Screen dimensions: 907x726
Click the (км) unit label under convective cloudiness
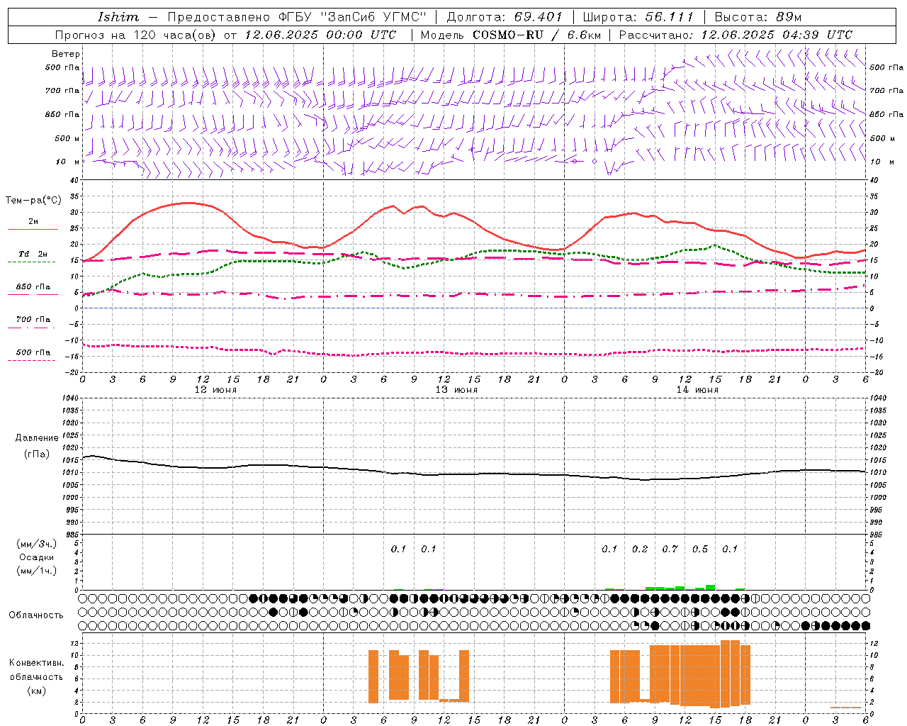point(36,691)
